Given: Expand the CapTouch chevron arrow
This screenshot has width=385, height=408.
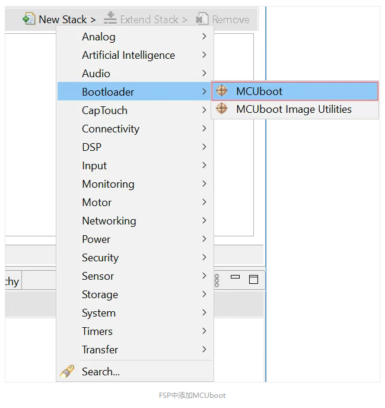Looking at the screenshot, I should pyautogui.click(x=204, y=110).
